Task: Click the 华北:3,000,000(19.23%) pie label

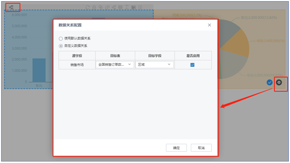Action: [x=265, y=75]
